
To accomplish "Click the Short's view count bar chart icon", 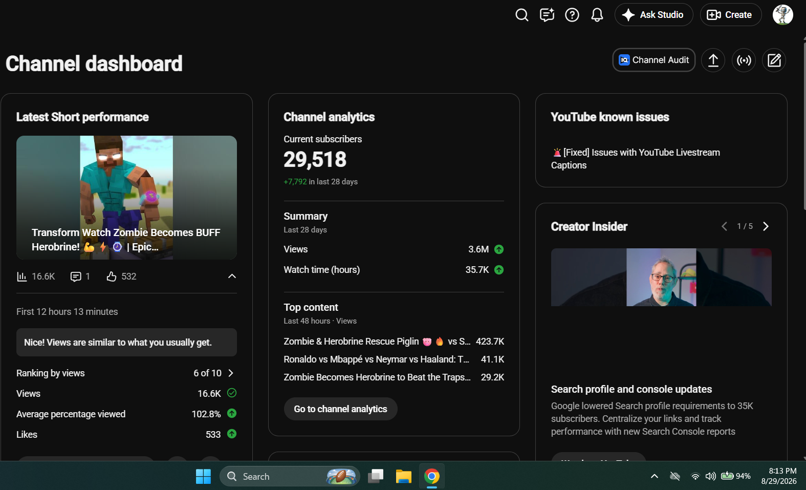I will click(22, 276).
